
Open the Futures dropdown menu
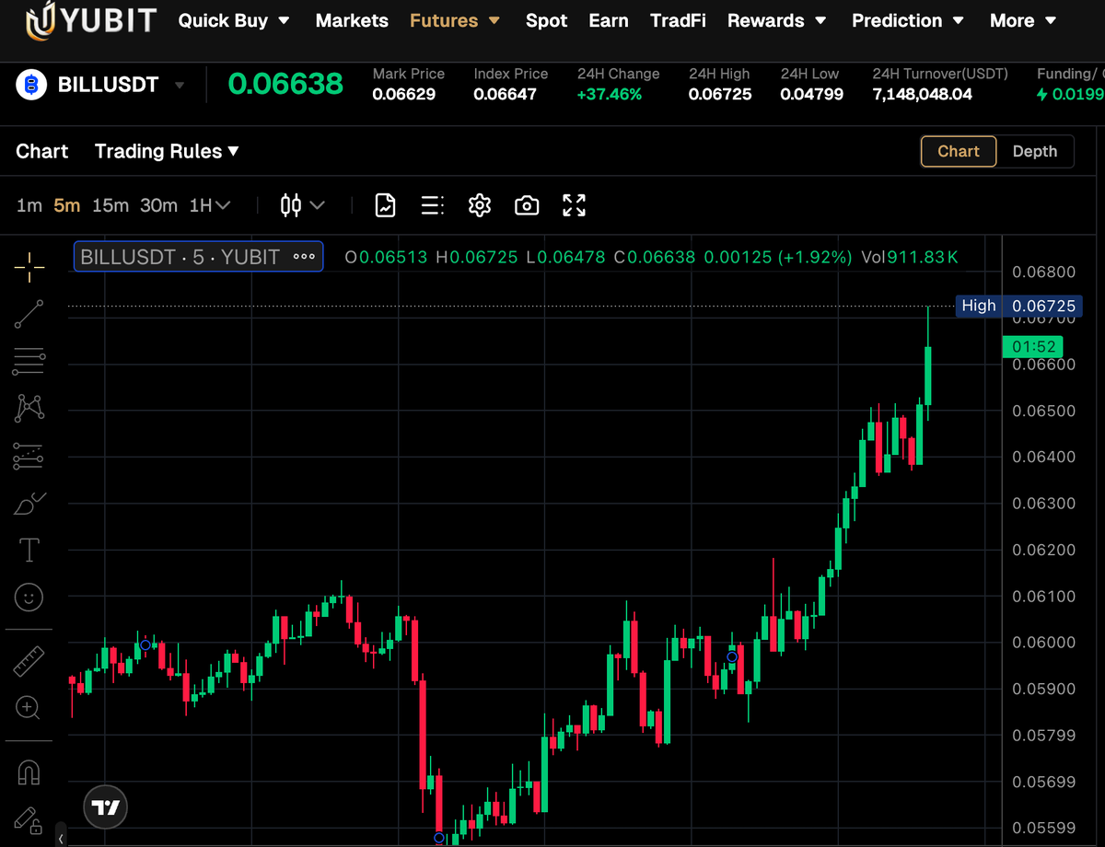pos(455,20)
